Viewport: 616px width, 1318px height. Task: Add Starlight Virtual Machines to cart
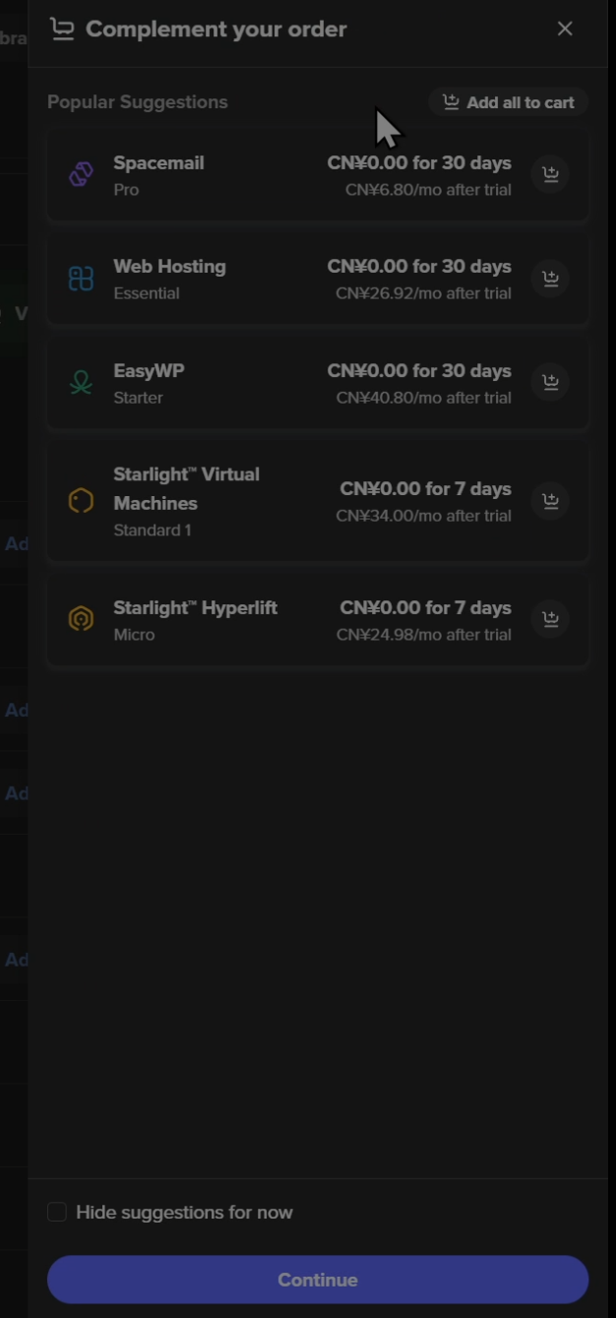pos(551,501)
